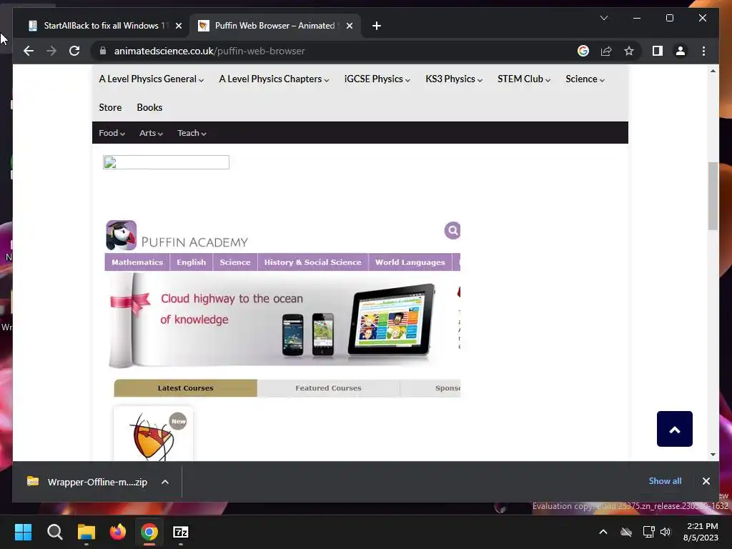Expand the Science nav menu
This screenshot has height=549, width=732.
(585, 79)
